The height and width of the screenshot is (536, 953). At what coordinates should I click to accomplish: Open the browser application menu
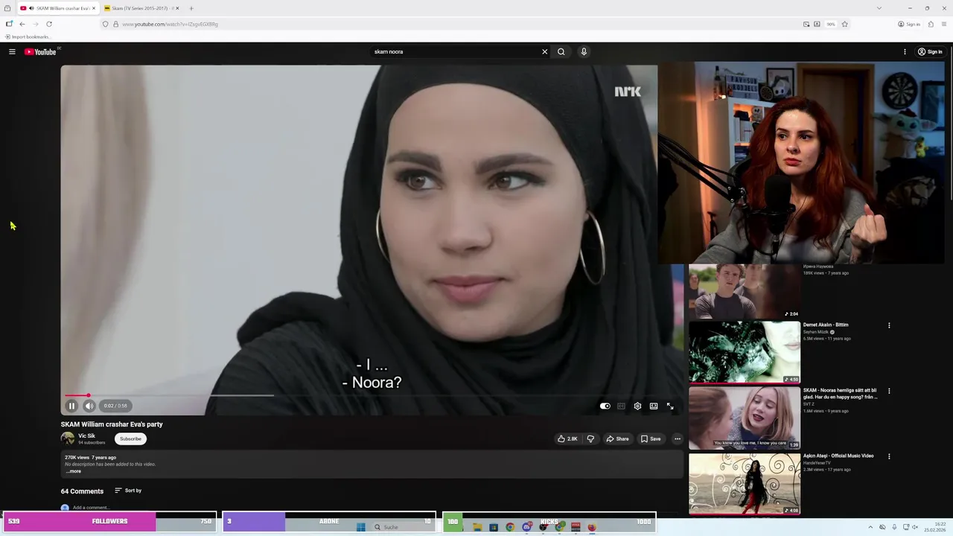pyautogui.click(x=944, y=24)
